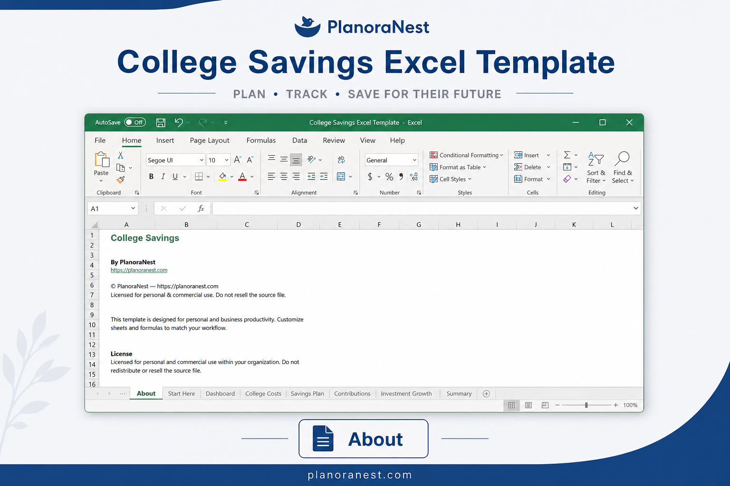Click the Wrap Text icon
The height and width of the screenshot is (486, 730).
[341, 160]
